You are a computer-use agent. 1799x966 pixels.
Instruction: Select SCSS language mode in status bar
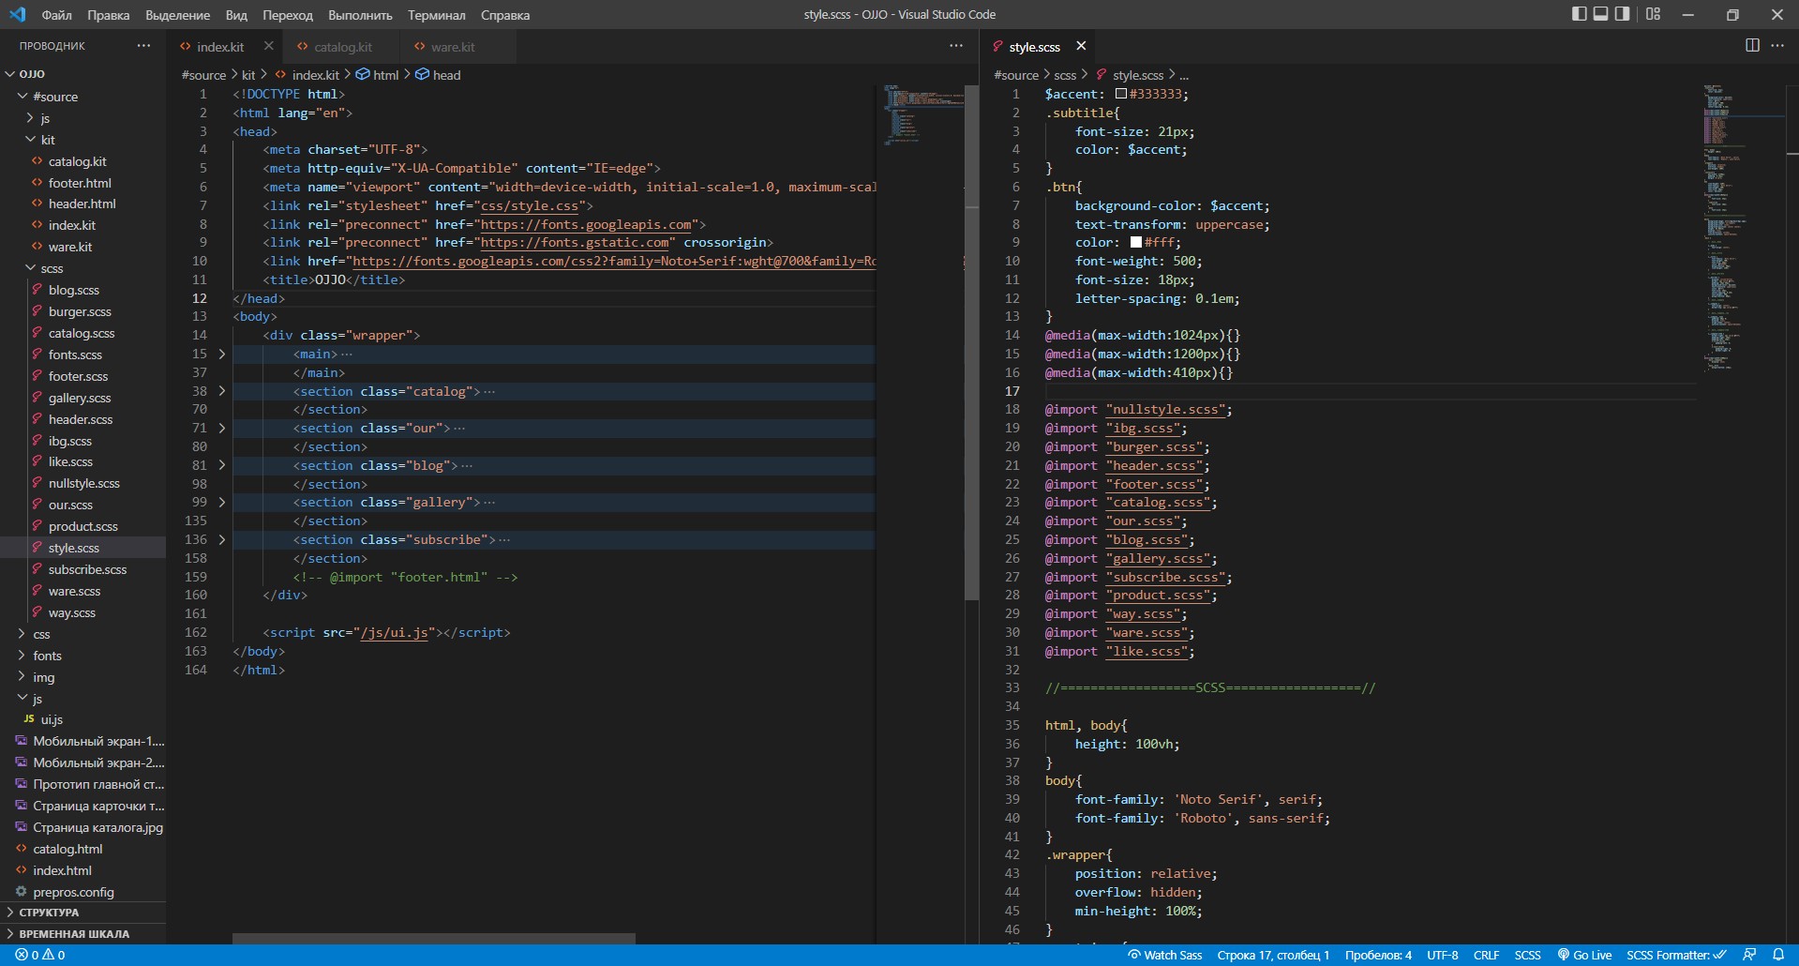point(1527,955)
